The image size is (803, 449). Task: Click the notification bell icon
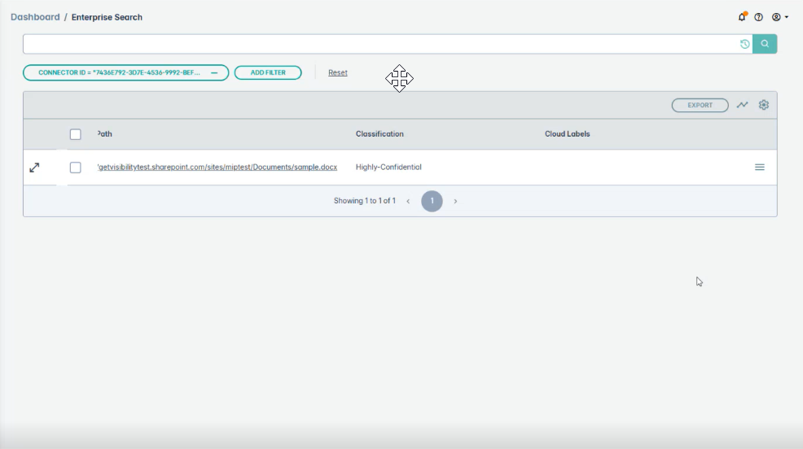point(742,17)
